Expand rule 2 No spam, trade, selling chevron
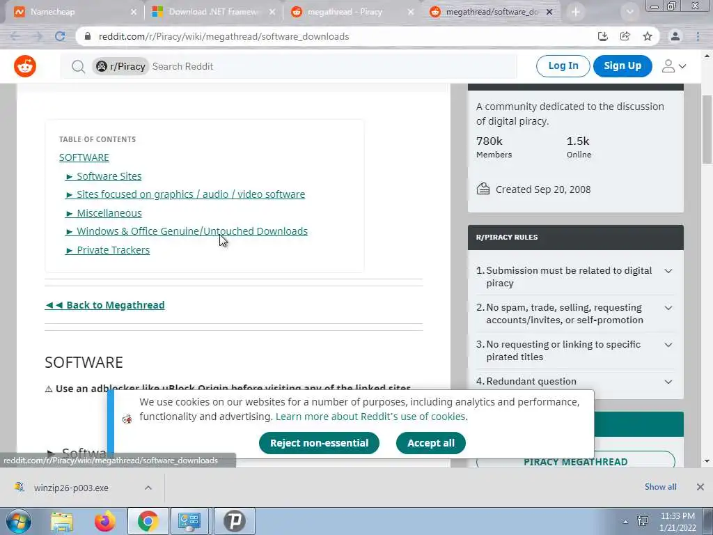713x535 pixels. point(668,308)
